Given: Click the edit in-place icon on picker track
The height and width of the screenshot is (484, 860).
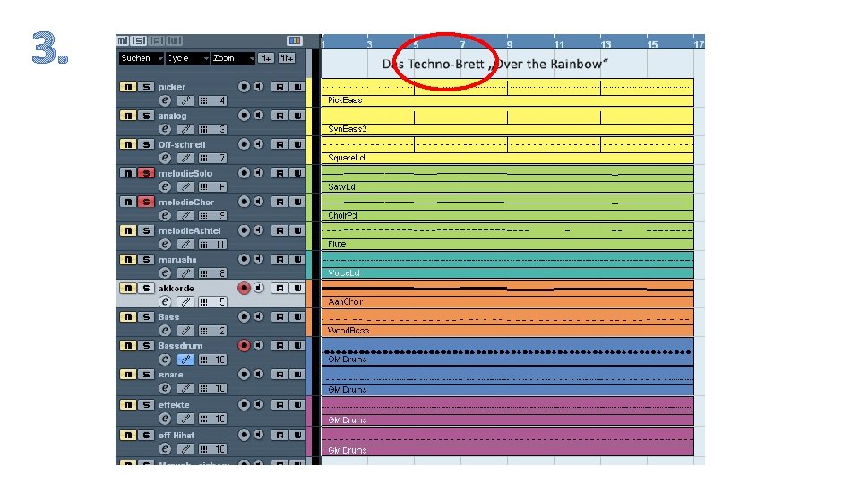Looking at the screenshot, I should point(186,100).
